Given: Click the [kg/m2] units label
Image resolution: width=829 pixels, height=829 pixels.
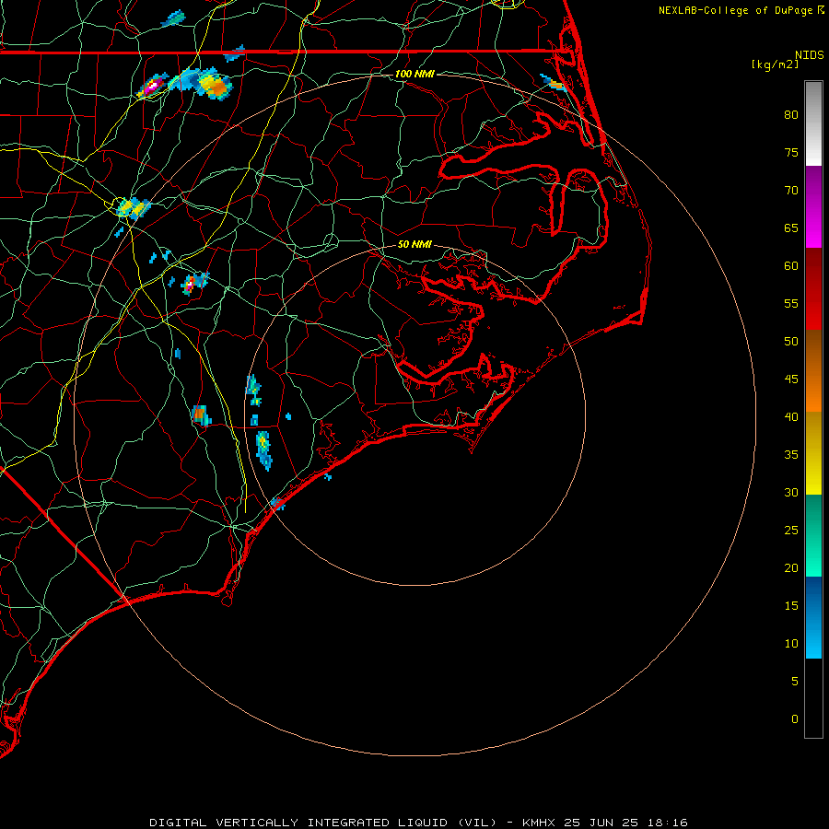Looking at the screenshot, I should [x=775, y=64].
